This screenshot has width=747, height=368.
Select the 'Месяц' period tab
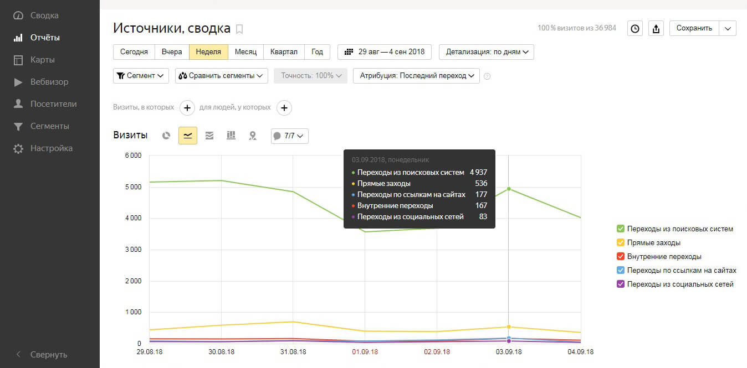(245, 52)
